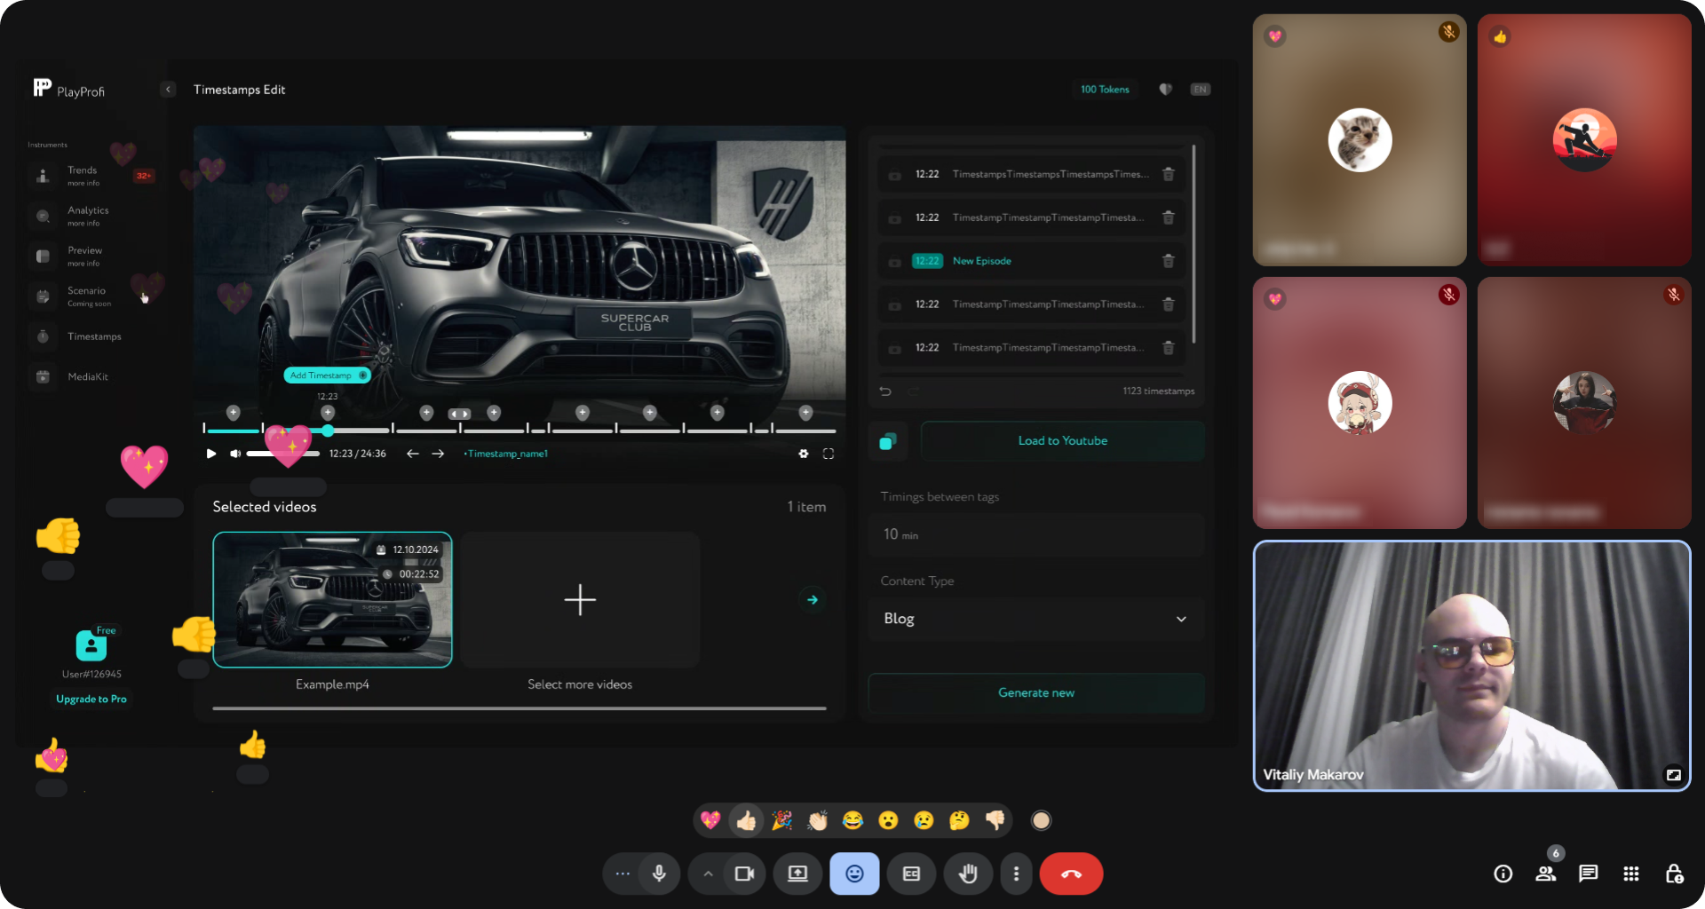Raise your hand
1705x909 pixels.
coord(968,873)
